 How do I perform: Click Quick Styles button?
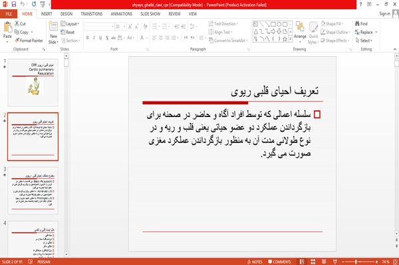coord(313,33)
